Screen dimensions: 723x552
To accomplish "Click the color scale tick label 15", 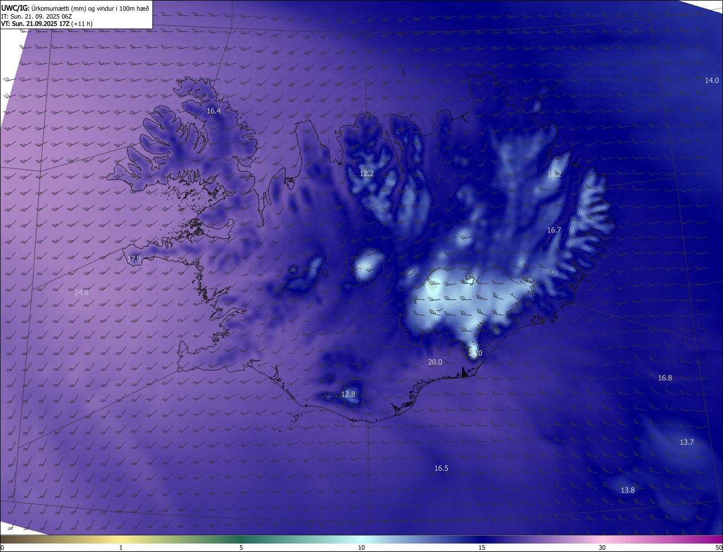I will (x=482, y=547).
